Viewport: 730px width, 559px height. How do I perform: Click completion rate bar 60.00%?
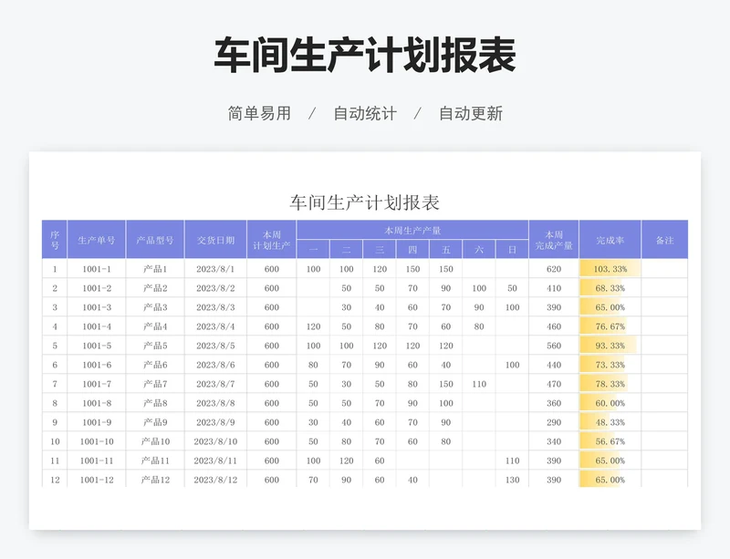(x=610, y=403)
